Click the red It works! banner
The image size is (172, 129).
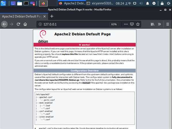coord(85,45)
